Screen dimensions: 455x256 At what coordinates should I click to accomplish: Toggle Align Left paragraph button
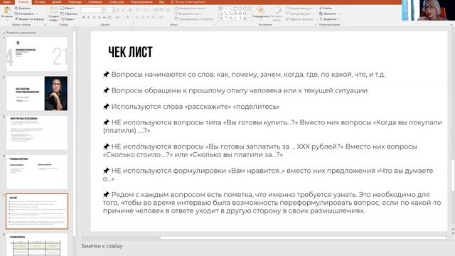click(x=137, y=18)
